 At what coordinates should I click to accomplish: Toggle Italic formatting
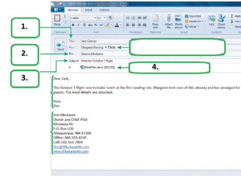78,25
